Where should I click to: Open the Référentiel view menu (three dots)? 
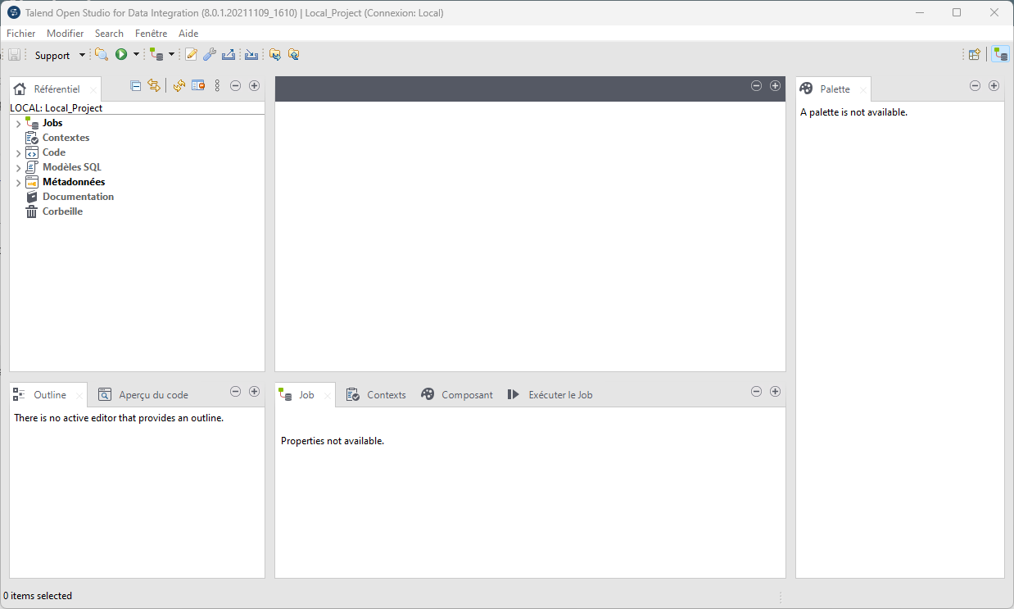point(217,85)
